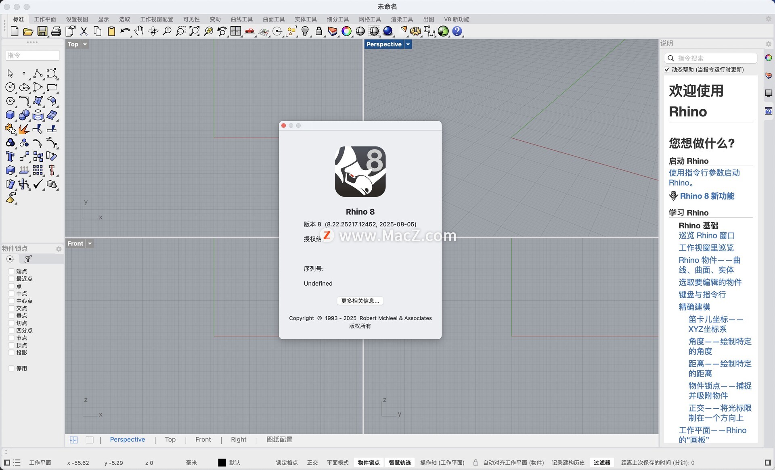The width and height of the screenshot is (775, 470).
Task: Open the 物件锁点 panel gear menu
Action: pos(59,249)
